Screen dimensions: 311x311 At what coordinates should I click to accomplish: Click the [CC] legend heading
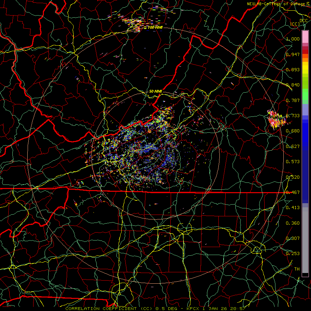pyautogui.click(x=295, y=24)
